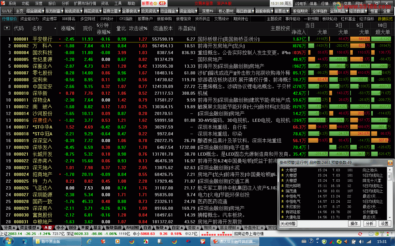
Task: Switch to the 资金驱动力 tab
Action: (30, 19)
